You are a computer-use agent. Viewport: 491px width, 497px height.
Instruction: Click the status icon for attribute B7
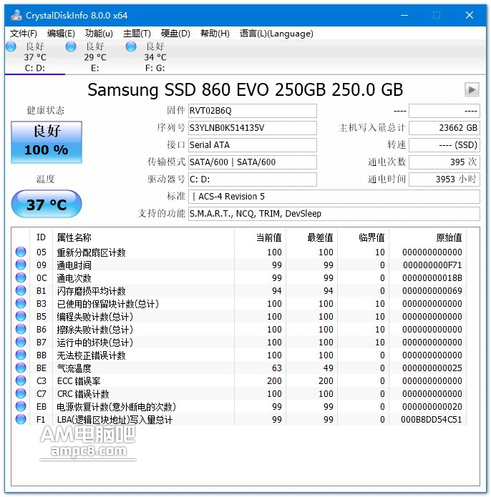point(21,342)
